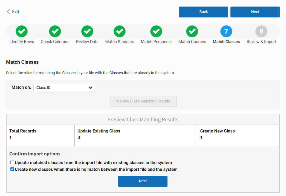Click the 'Match on:' label
Viewport: 286px width, 196px height.
[x=21, y=88]
